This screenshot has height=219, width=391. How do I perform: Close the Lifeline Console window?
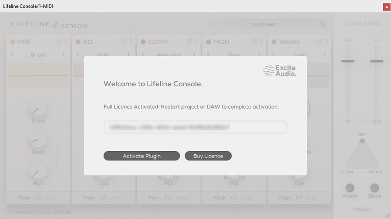[387, 7]
